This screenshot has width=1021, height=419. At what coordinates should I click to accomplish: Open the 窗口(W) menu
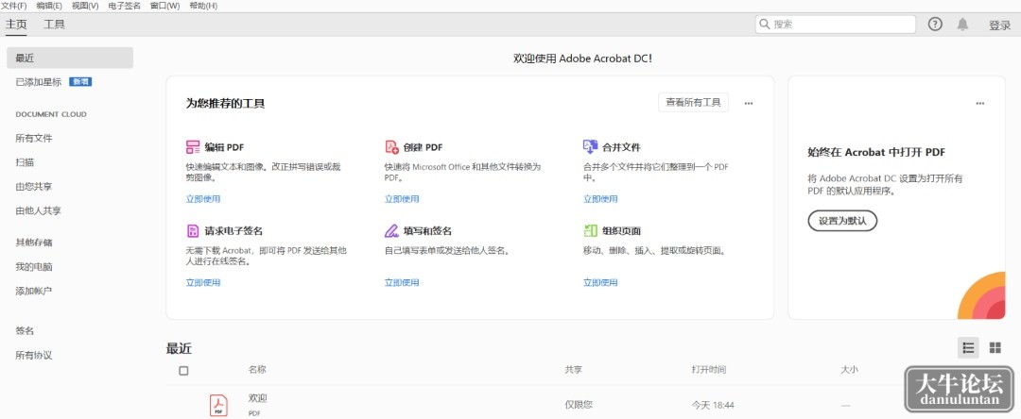pos(164,6)
